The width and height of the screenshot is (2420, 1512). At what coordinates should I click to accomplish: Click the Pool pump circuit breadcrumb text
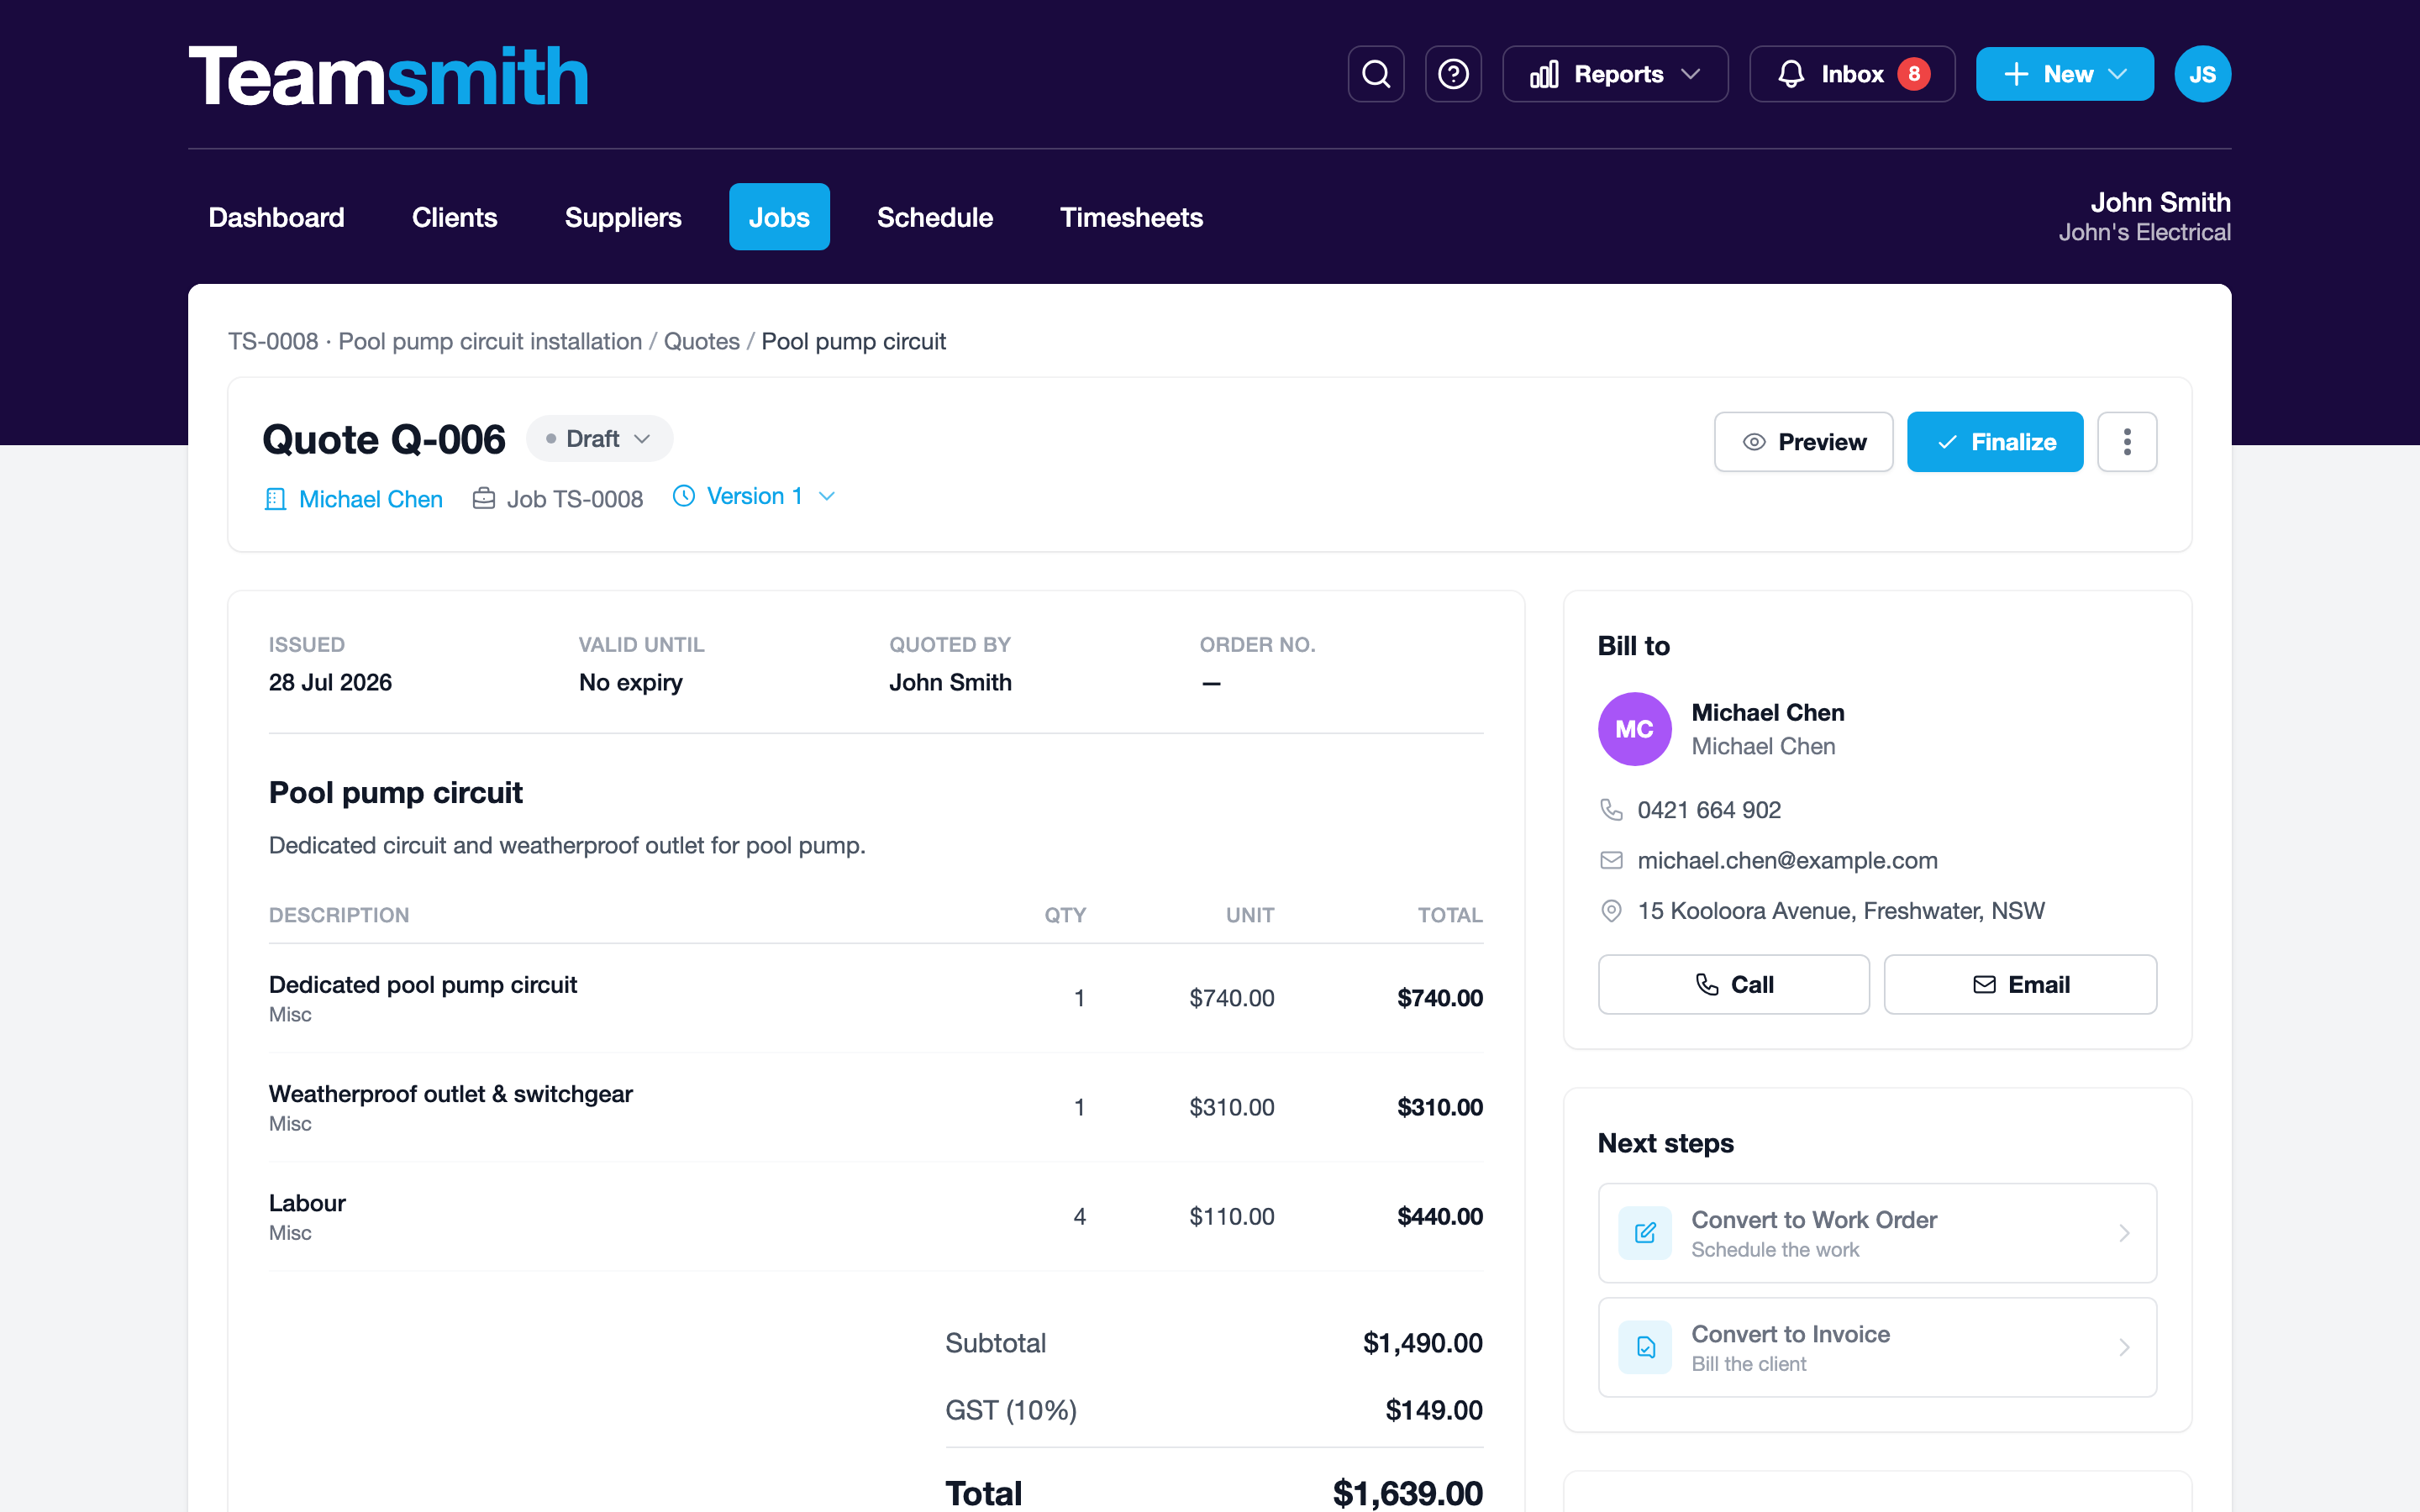853,341
